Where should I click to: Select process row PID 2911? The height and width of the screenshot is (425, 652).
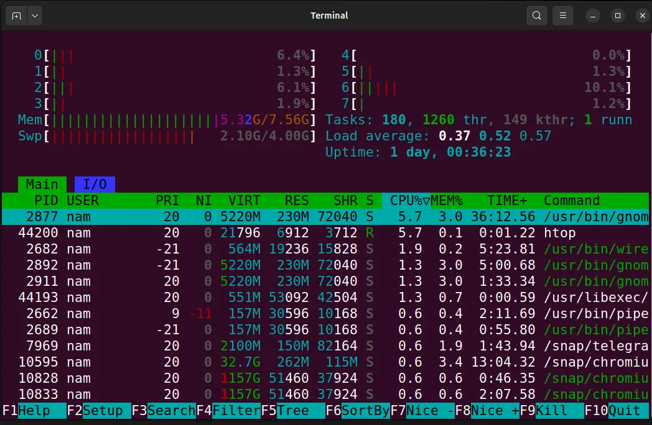point(325,281)
